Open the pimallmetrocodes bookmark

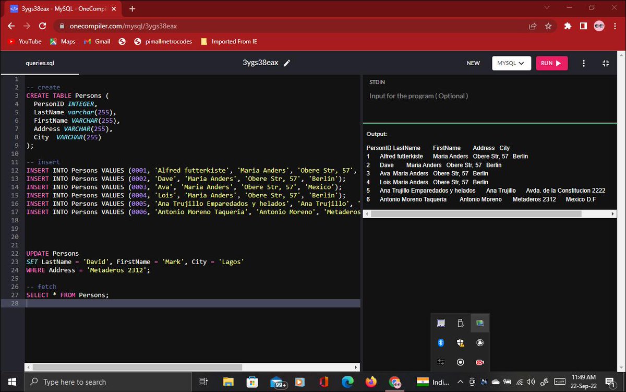click(163, 41)
